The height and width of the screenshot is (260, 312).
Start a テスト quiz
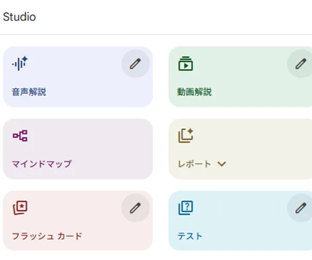[190, 236]
